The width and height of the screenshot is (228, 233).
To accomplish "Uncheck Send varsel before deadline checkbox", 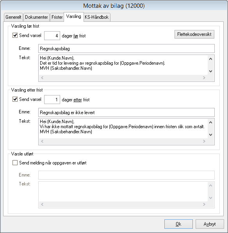I will [15, 35].
